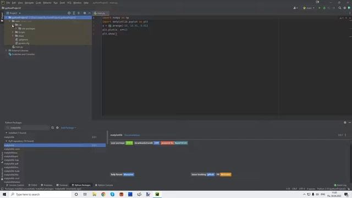The image size is (352, 198).
Task: Expand the site-packages folder
Action: (16, 29)
